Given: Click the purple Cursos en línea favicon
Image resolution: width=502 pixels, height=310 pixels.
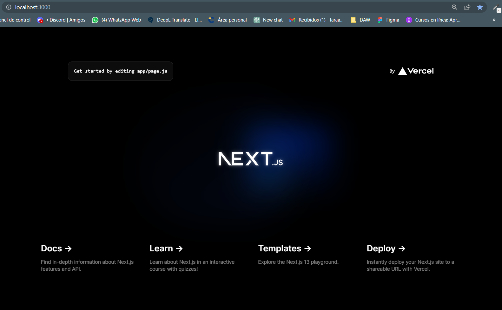Looking at the screenshot, I should coord(409,20).
